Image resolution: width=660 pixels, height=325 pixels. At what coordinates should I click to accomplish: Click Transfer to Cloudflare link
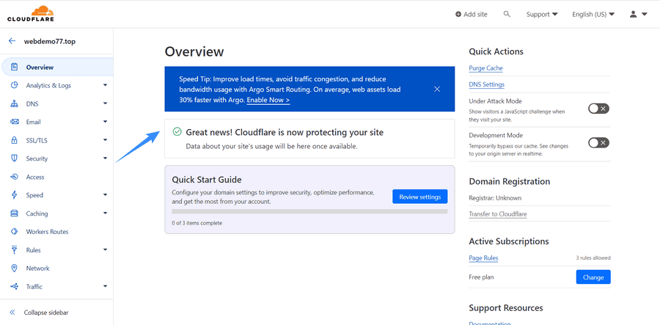497,214
